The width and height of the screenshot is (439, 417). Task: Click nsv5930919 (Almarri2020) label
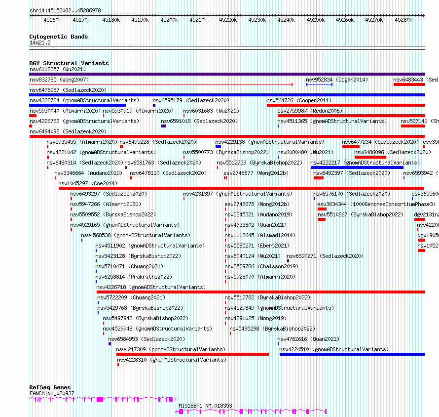(138, 111)
